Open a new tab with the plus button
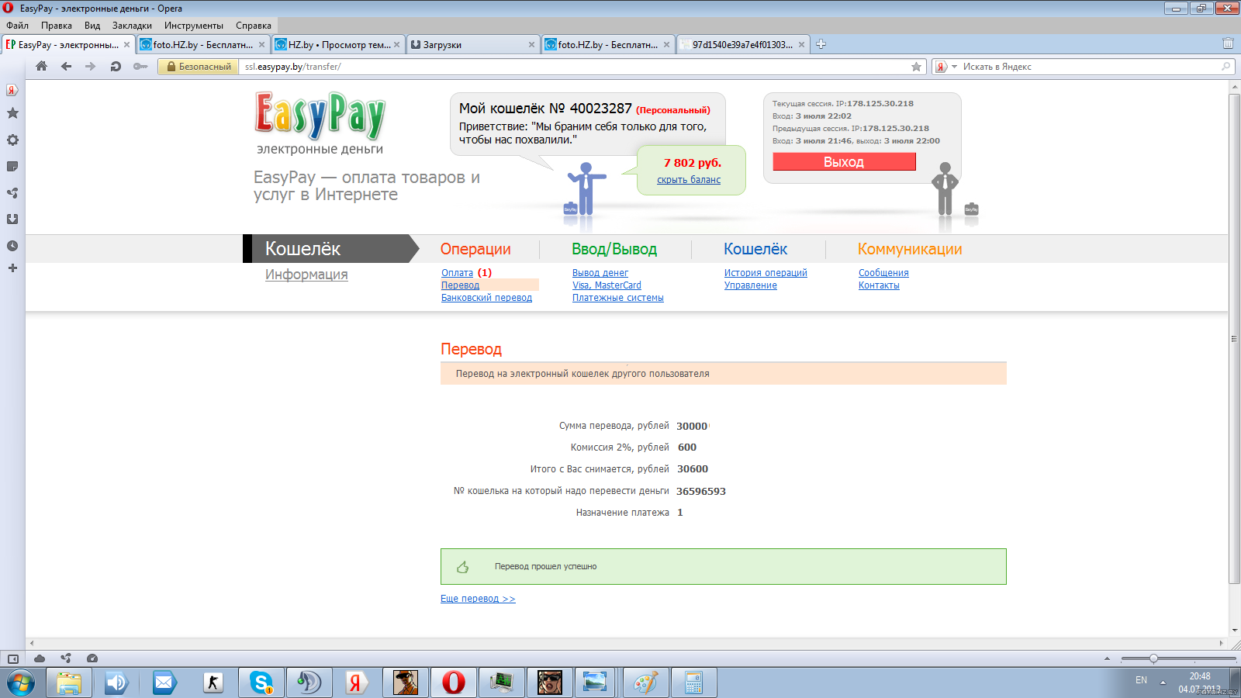The height and width of the screenshot is (698, 1241). pos(821,44)
